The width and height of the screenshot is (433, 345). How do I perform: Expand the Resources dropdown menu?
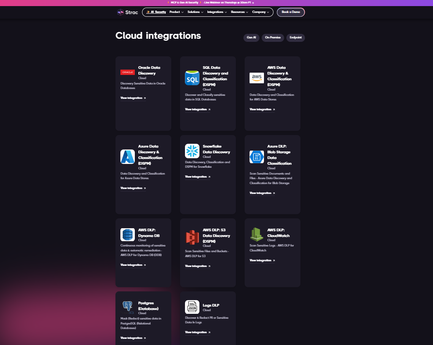pyautogui.click(x=239, y=12)
